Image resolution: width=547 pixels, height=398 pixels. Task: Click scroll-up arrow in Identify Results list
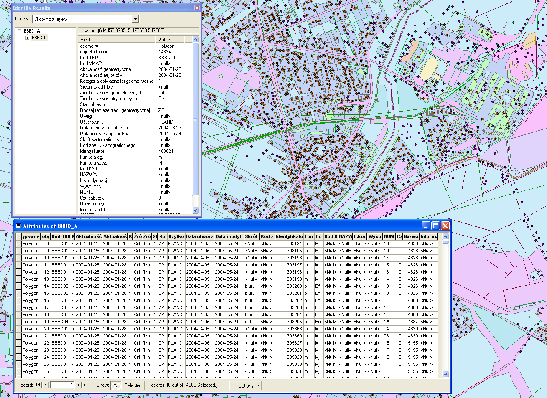[x=195, y=39]
